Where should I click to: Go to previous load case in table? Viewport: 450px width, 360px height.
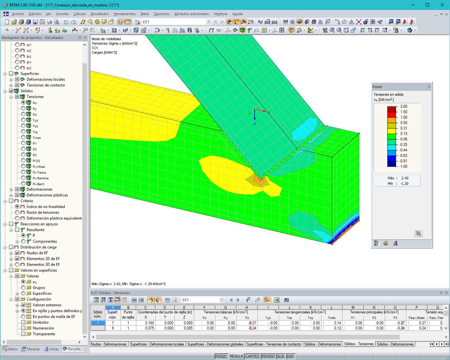[231, 300]
